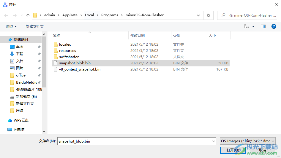
Task: Expand the filename history dropdown
Action: (x=214, y=141)
